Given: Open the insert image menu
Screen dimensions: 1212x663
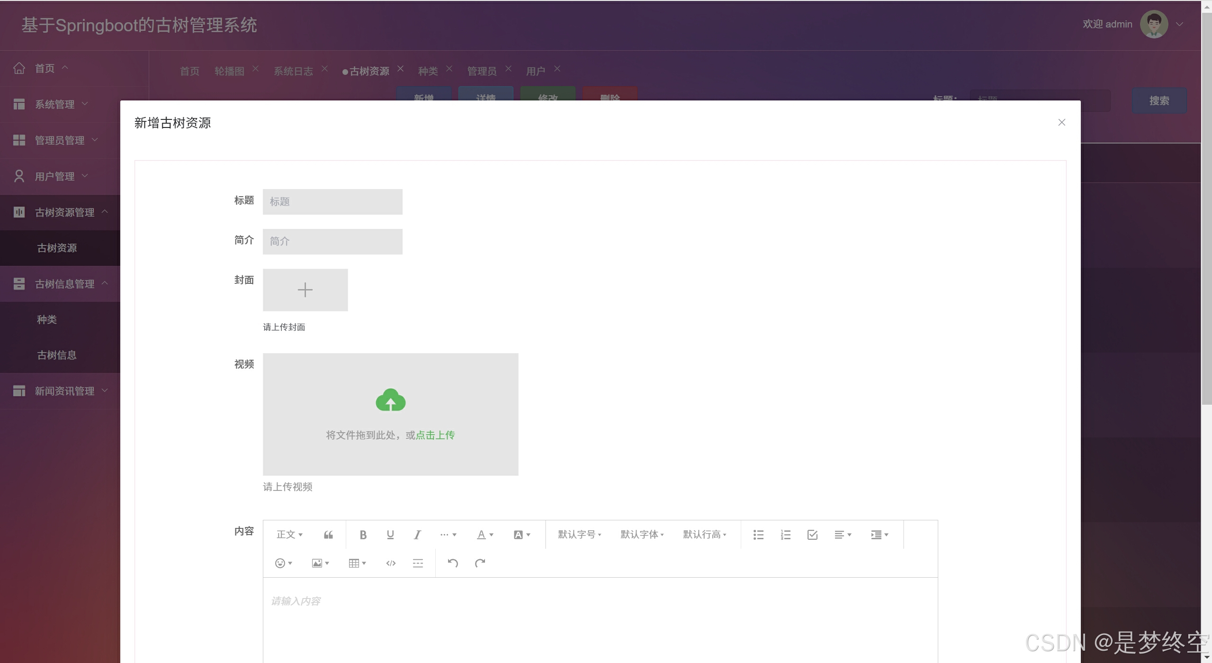Looking at the screenshot, I should point(320,563).
